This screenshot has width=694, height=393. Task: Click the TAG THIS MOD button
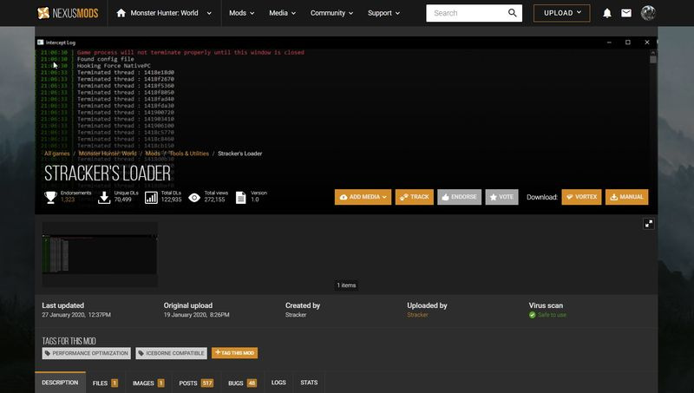[x=234, y=353]
